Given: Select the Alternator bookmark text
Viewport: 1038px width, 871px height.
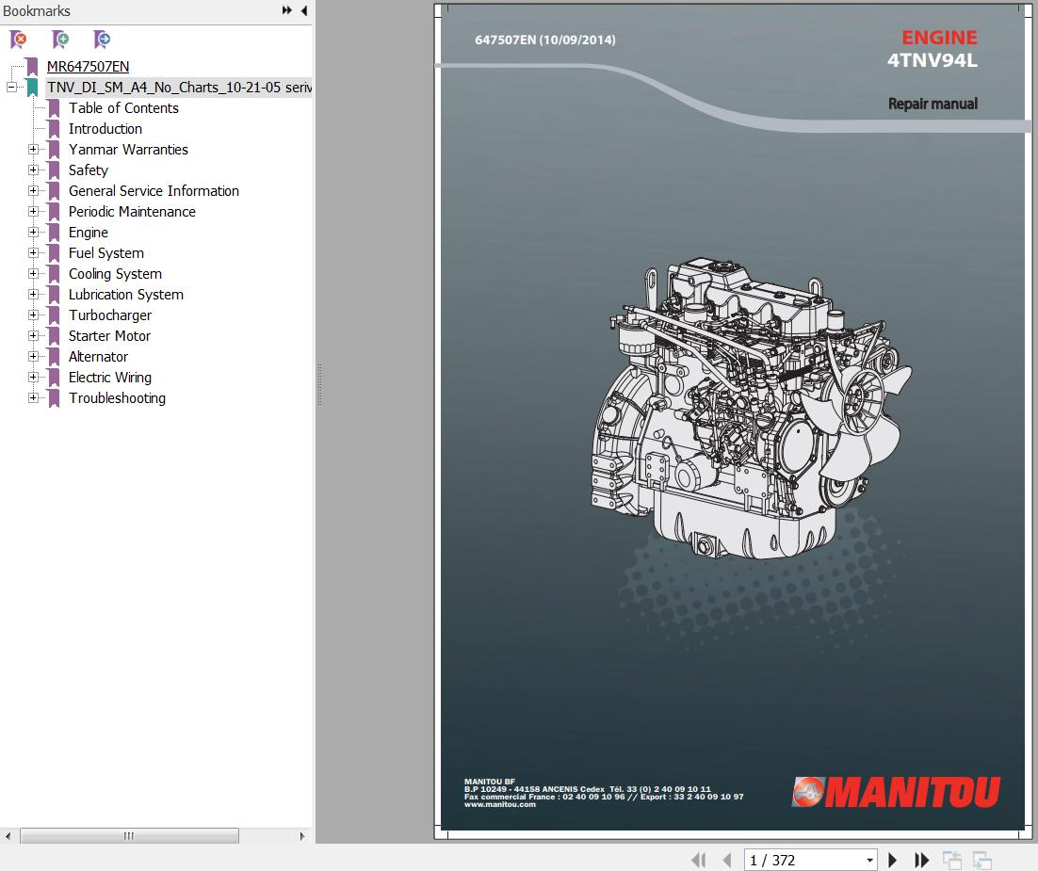Looking at the screenshot, I should click(x=98, y=356).
